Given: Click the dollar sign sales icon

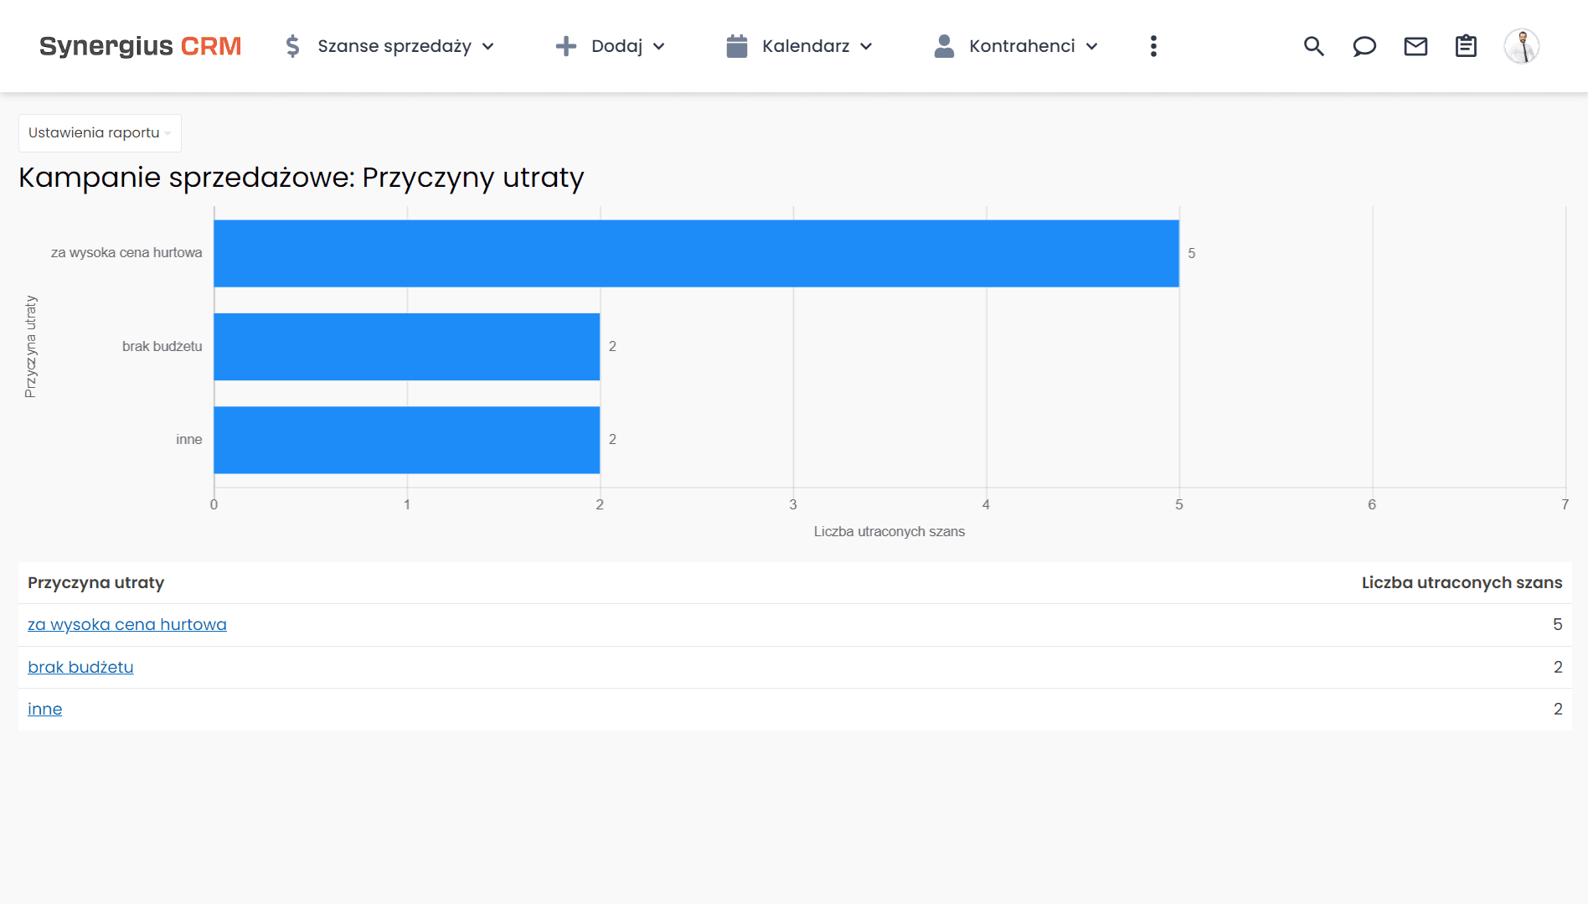Looking at the screenshot, I should [292, 46].
